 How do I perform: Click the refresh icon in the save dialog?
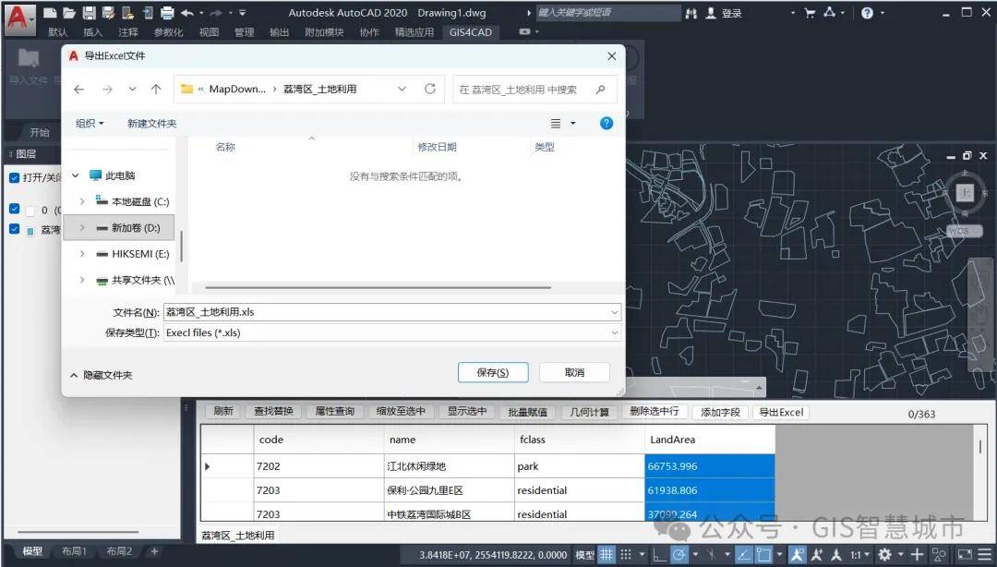tap(429, 90)
